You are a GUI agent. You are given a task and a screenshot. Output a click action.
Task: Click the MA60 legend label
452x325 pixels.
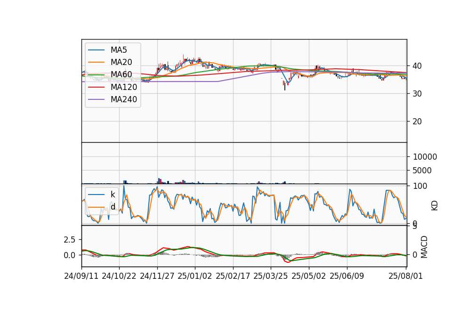pyautogui.click(x=121, y=74)
